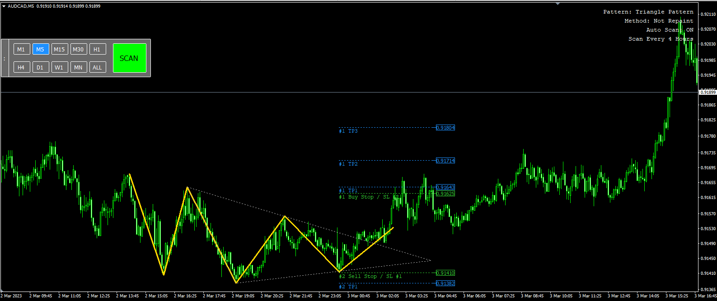The width and height of the screenshot is (717, 301).
Task: Choose the MN monthly timeframe
Action: [x=78, y=67]
